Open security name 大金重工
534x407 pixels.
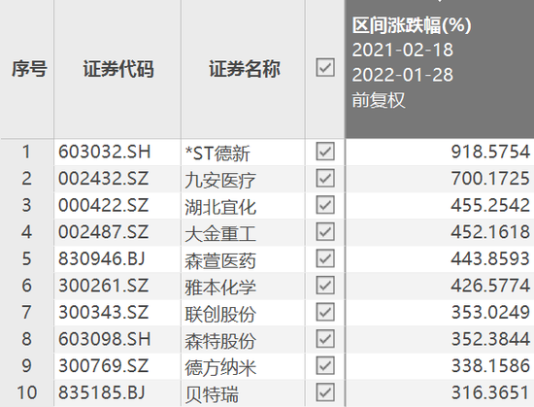pos(220,234)
